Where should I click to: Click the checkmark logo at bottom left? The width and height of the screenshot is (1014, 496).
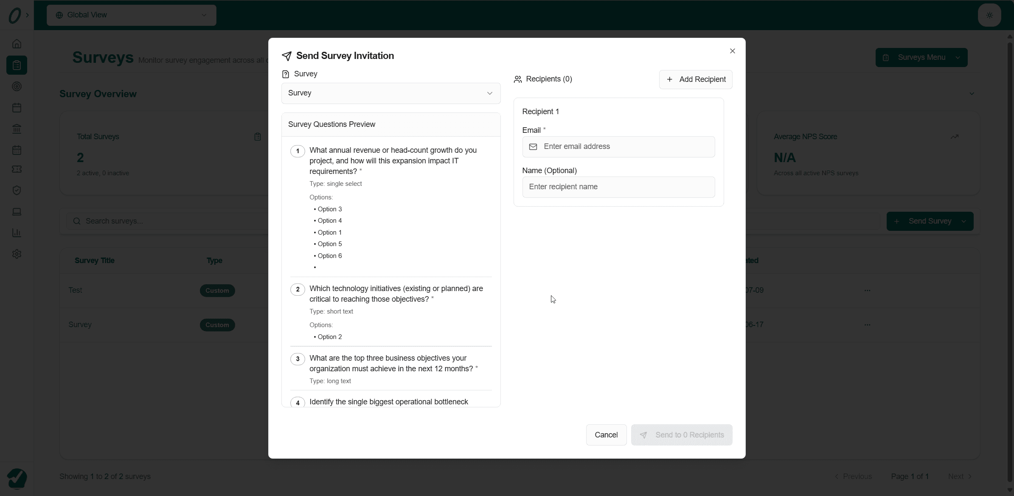[17, 479]
